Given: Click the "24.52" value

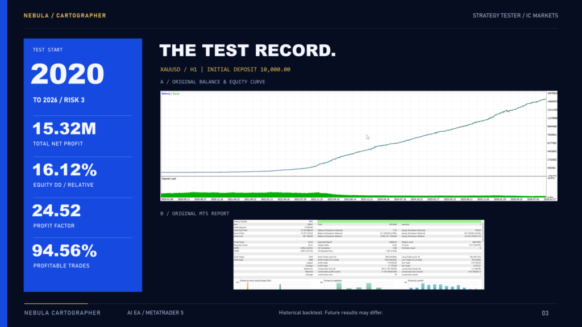Looking at the screenshot, I should (56, 211).
